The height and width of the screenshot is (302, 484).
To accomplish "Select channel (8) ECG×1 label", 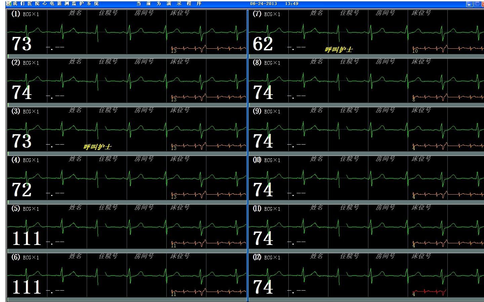I will 267,63.
